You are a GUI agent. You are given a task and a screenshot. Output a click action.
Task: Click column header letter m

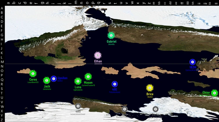[76, 3]
